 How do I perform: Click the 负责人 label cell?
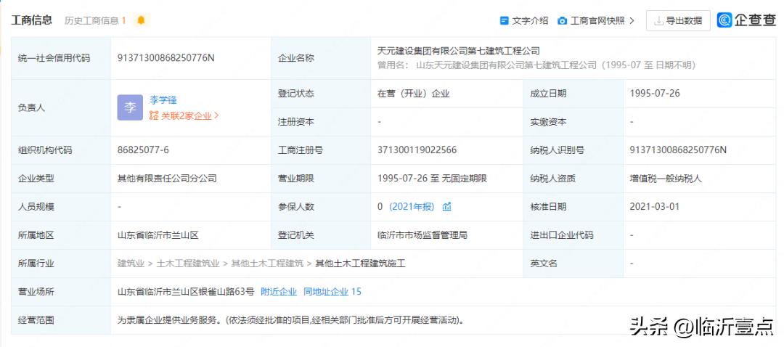point(61,108)
